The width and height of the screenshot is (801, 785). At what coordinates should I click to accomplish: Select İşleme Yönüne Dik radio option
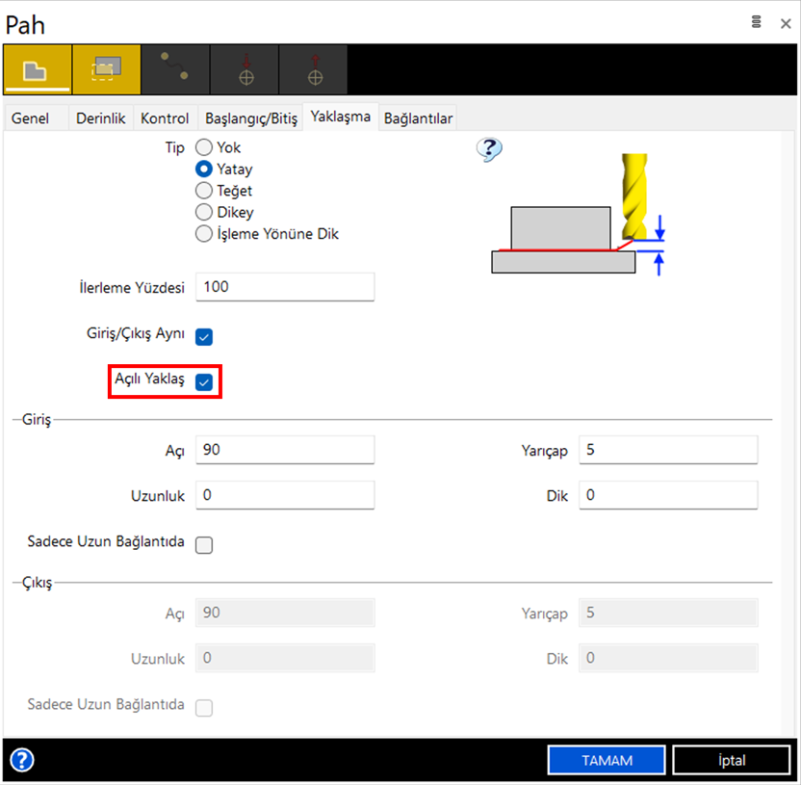pyautogui.click(x=204, y=233)
